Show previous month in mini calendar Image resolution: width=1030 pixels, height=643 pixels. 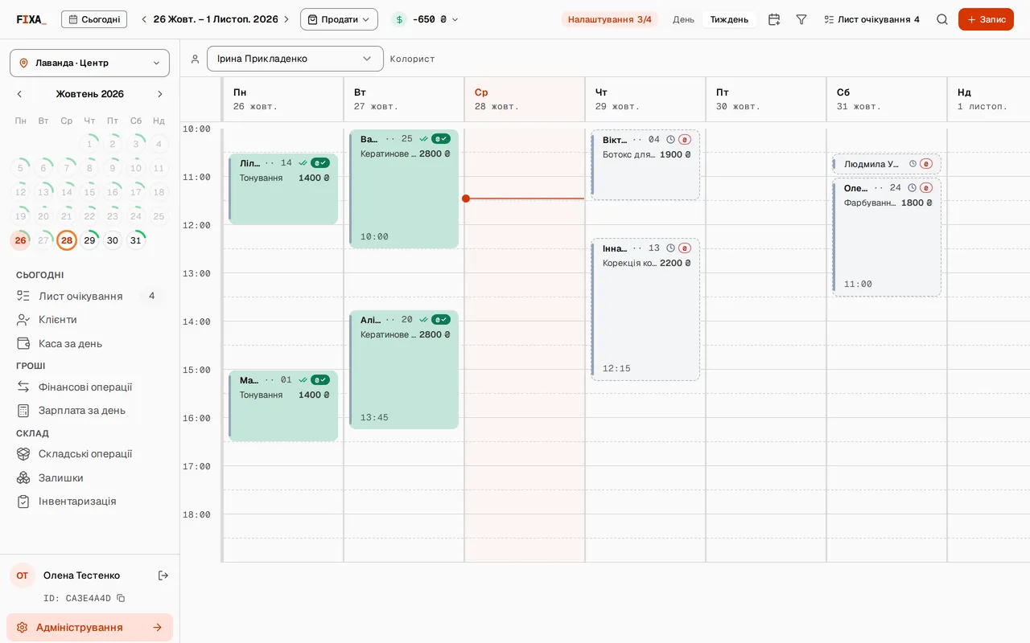pos(20,94)
